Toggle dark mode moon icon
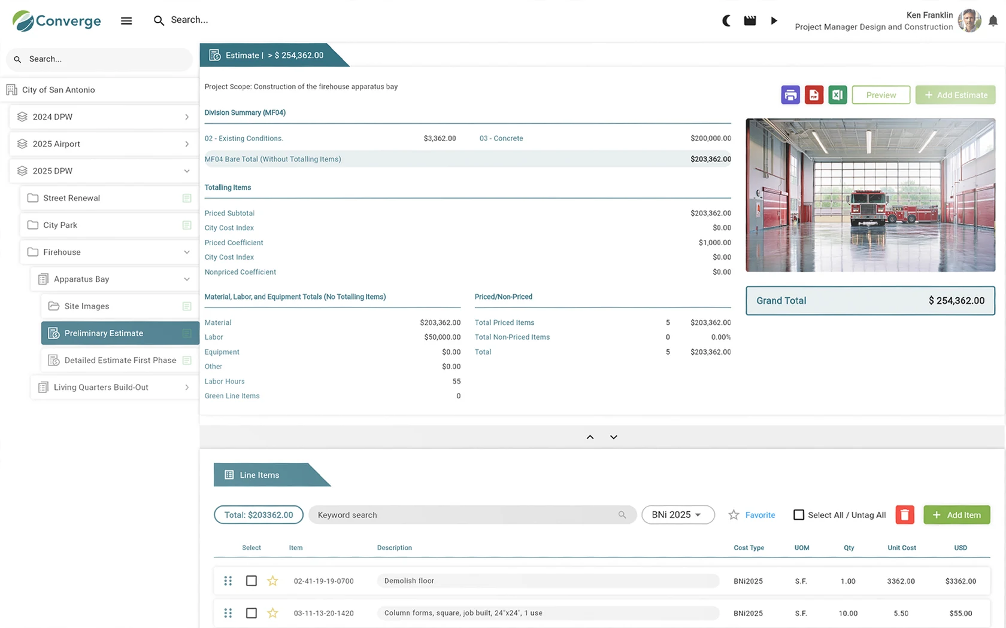 pyautogui.click(x=726, y=21)
